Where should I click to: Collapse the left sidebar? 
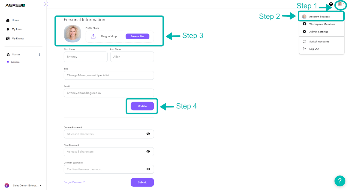46,4
